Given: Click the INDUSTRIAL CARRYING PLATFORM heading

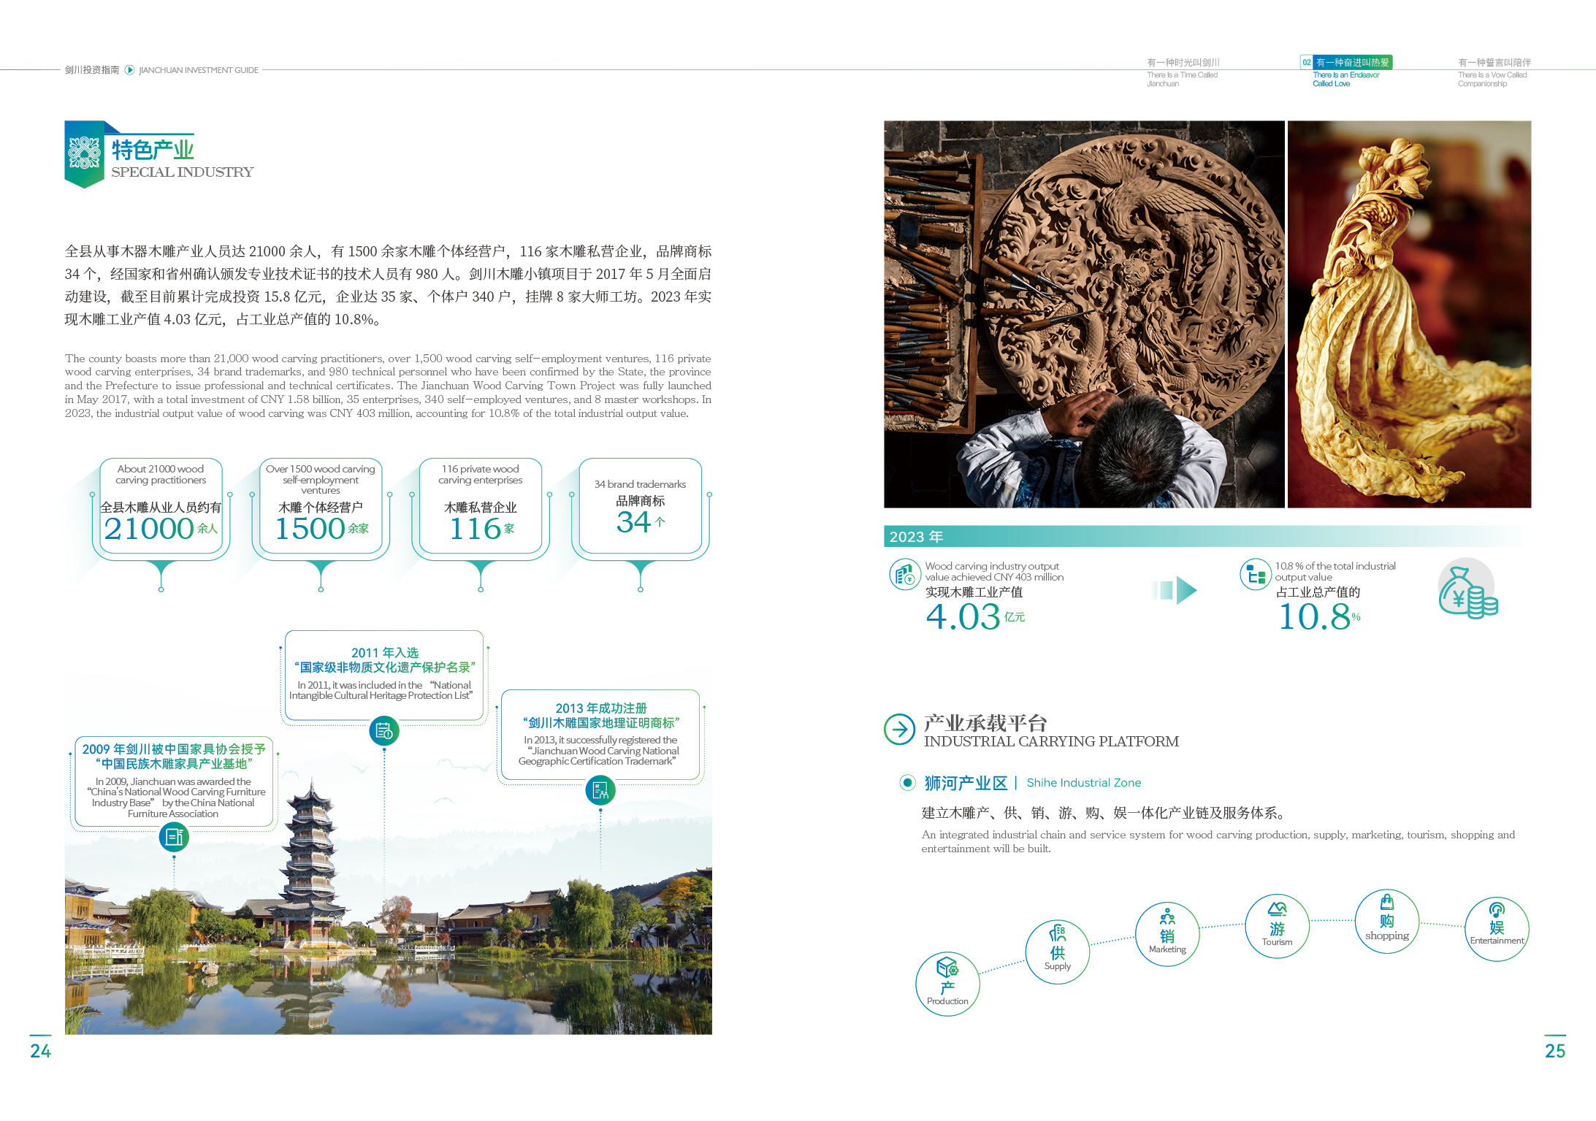Looking at the screenshot, I should (1051, 741).
